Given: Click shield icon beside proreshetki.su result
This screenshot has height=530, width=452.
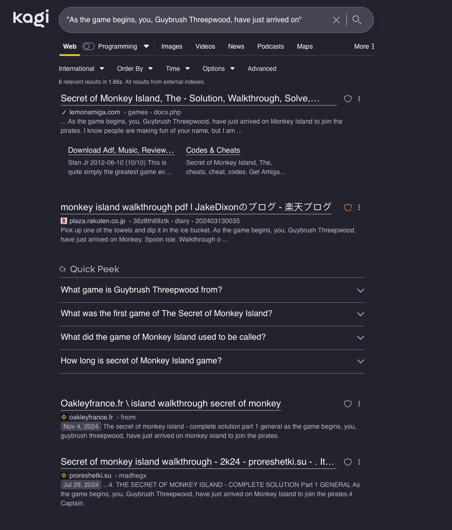Looking at the screenshot, I should point(348,462).
